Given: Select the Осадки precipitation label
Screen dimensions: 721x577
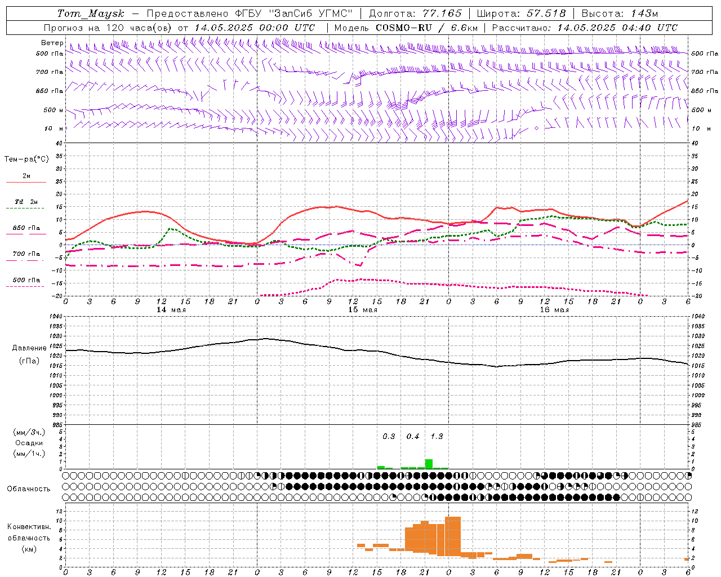Looking at the screenshot, I should [x=29, y=443].
